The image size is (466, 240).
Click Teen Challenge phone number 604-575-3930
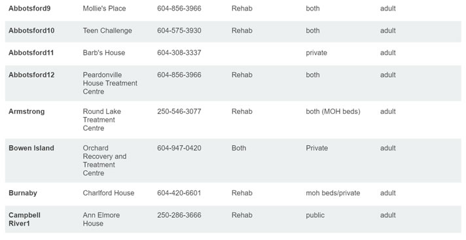[x=179, y=31]
